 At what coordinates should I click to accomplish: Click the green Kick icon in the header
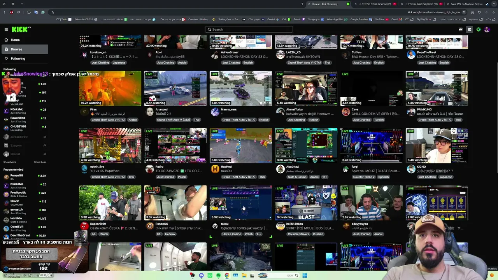pyautogui.click(x=479, y=29)
